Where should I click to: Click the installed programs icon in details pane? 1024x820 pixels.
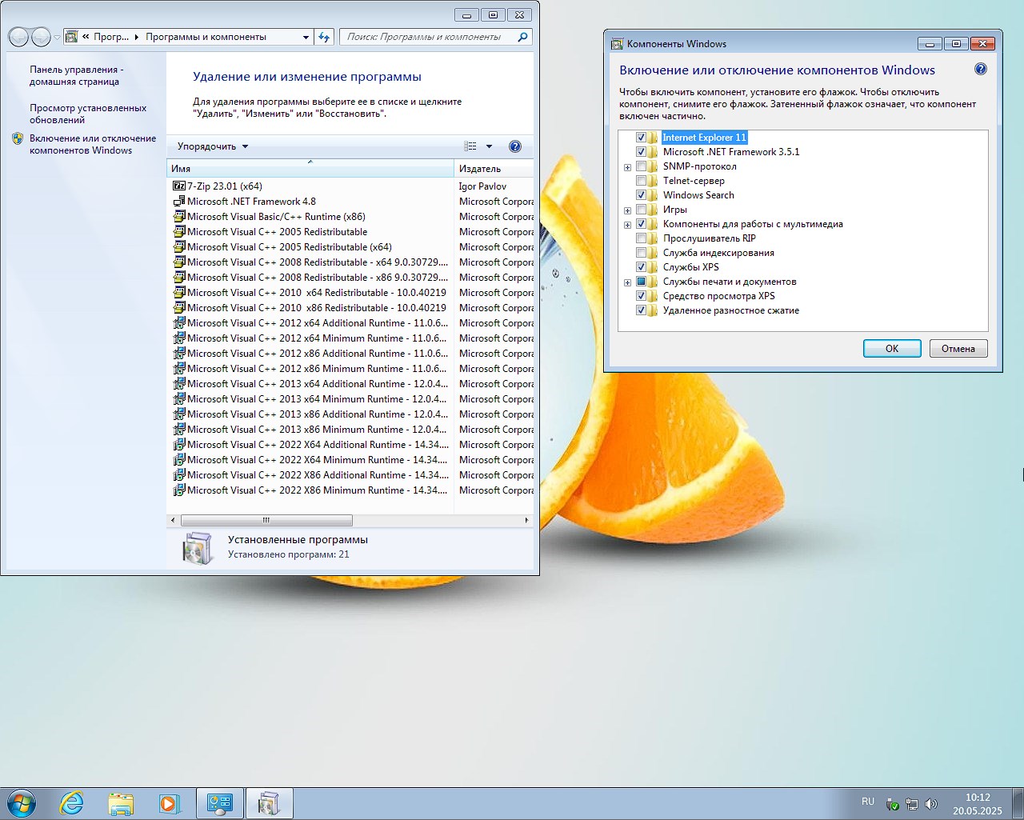[198, 548]
